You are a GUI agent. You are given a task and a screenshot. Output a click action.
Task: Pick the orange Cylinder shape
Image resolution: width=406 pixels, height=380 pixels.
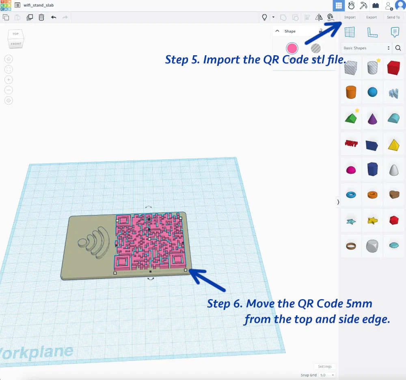point(351,92)
